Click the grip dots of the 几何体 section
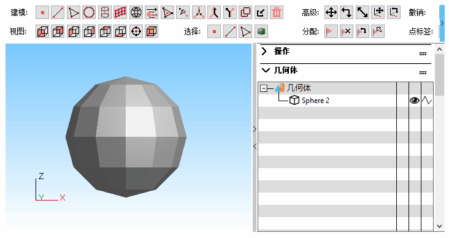449x238 pixels. (423, 72)
